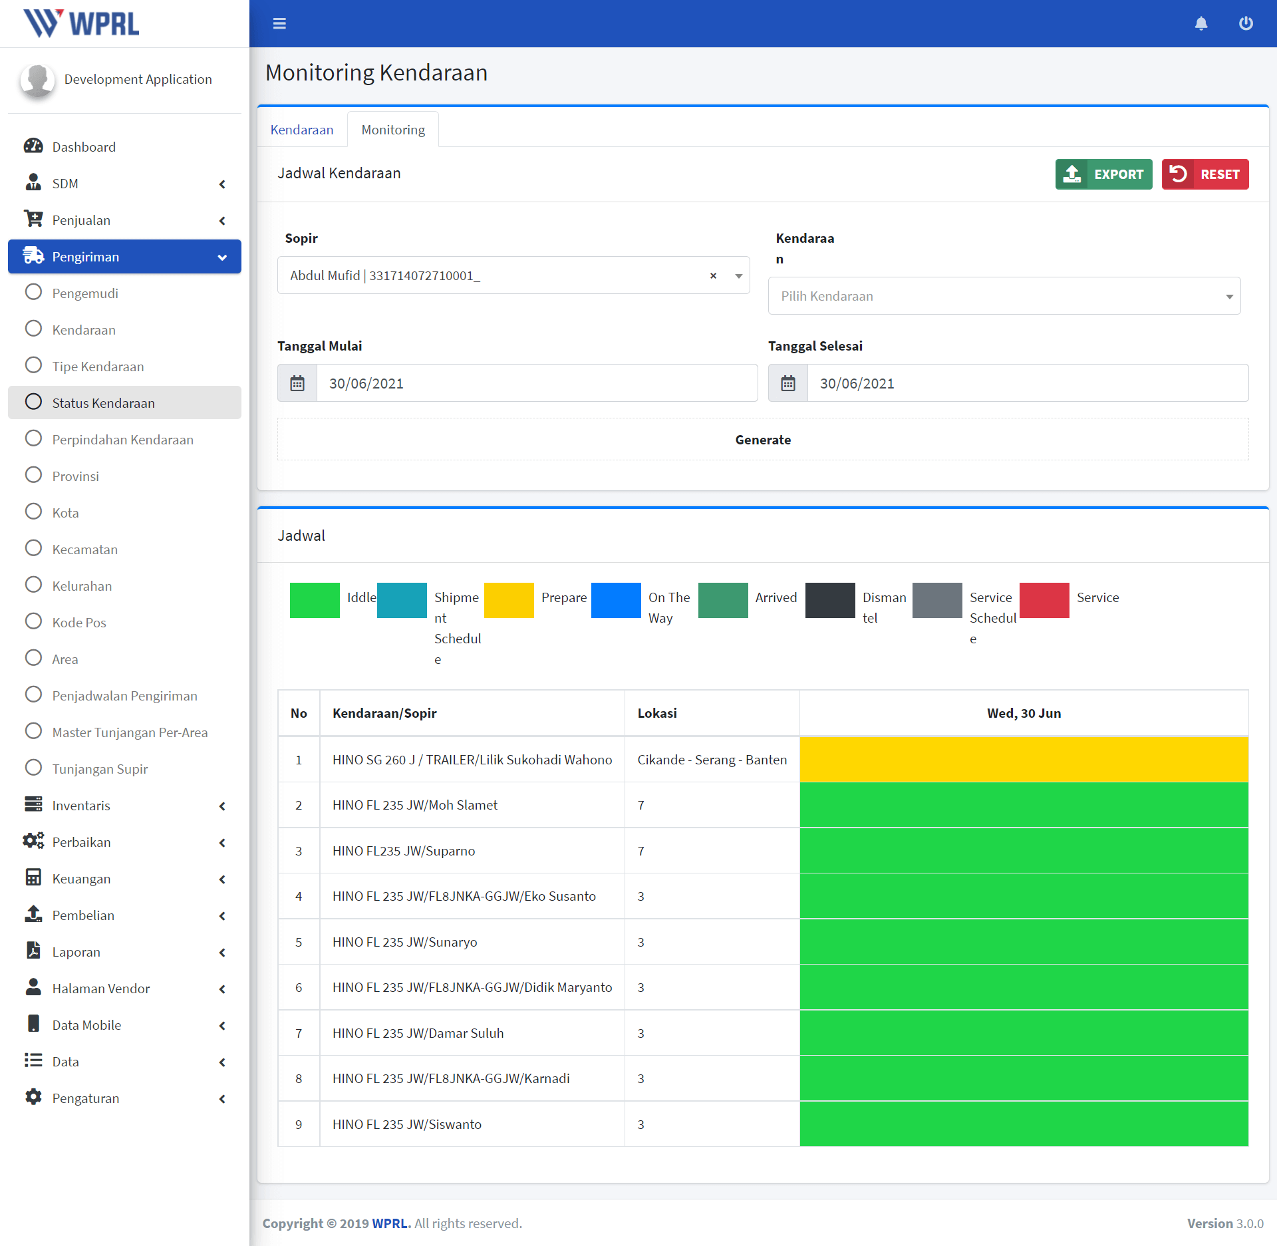
Task: Click the Tanggal Selesai date field
Action: (x=1028, y=383)
